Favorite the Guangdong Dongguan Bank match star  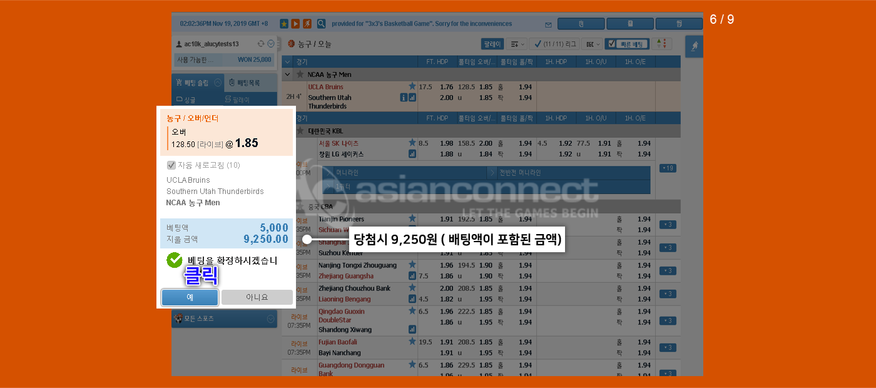[x=412, y=364]
